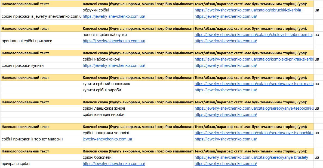Viewport: 323px width, 168px height.
Task: Select the 'ua' cell in the 'срібні набори жіночі' row
Action: click(318, 59)
